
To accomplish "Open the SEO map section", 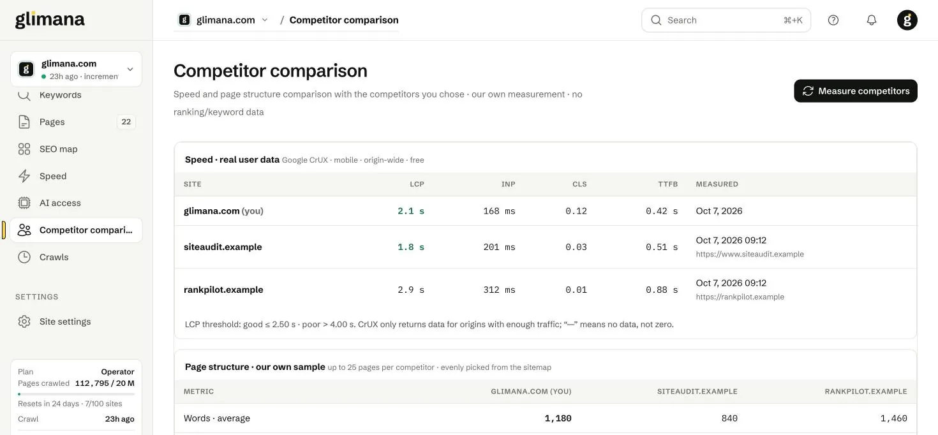I will pyautogui.click(x=77, y=149).
